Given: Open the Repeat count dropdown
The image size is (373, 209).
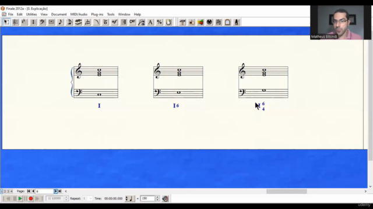Looking at the screenshot, I should tap(90, 199).
